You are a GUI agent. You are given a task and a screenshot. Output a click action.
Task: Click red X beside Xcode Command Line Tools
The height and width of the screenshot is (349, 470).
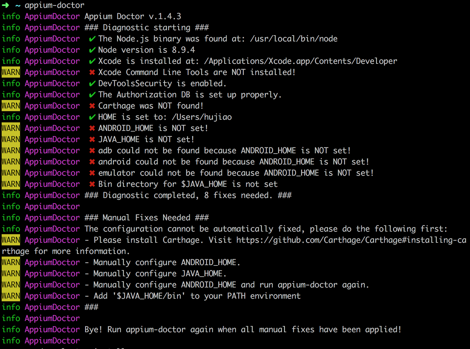point(92,72)
